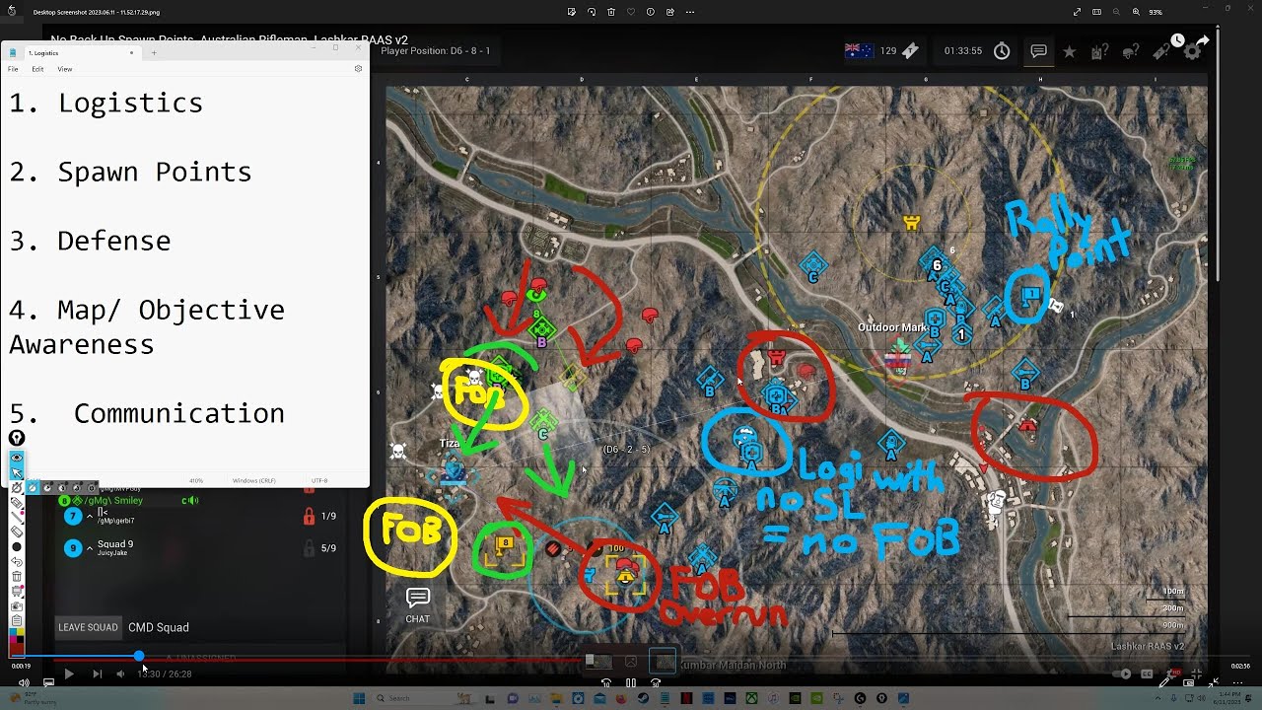Click the Watch Later clock icon on video
This screenshot has height=710, width=1262.
click(1177, 40)
